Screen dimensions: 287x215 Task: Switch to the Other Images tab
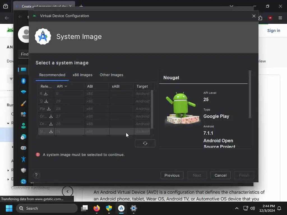point(112,75)
